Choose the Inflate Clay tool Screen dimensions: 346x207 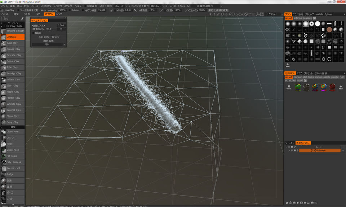point(13,80)
